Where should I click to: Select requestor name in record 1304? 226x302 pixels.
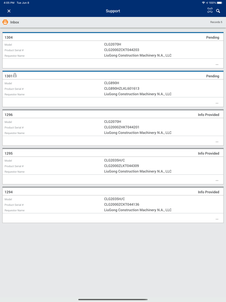pos(138,55)
